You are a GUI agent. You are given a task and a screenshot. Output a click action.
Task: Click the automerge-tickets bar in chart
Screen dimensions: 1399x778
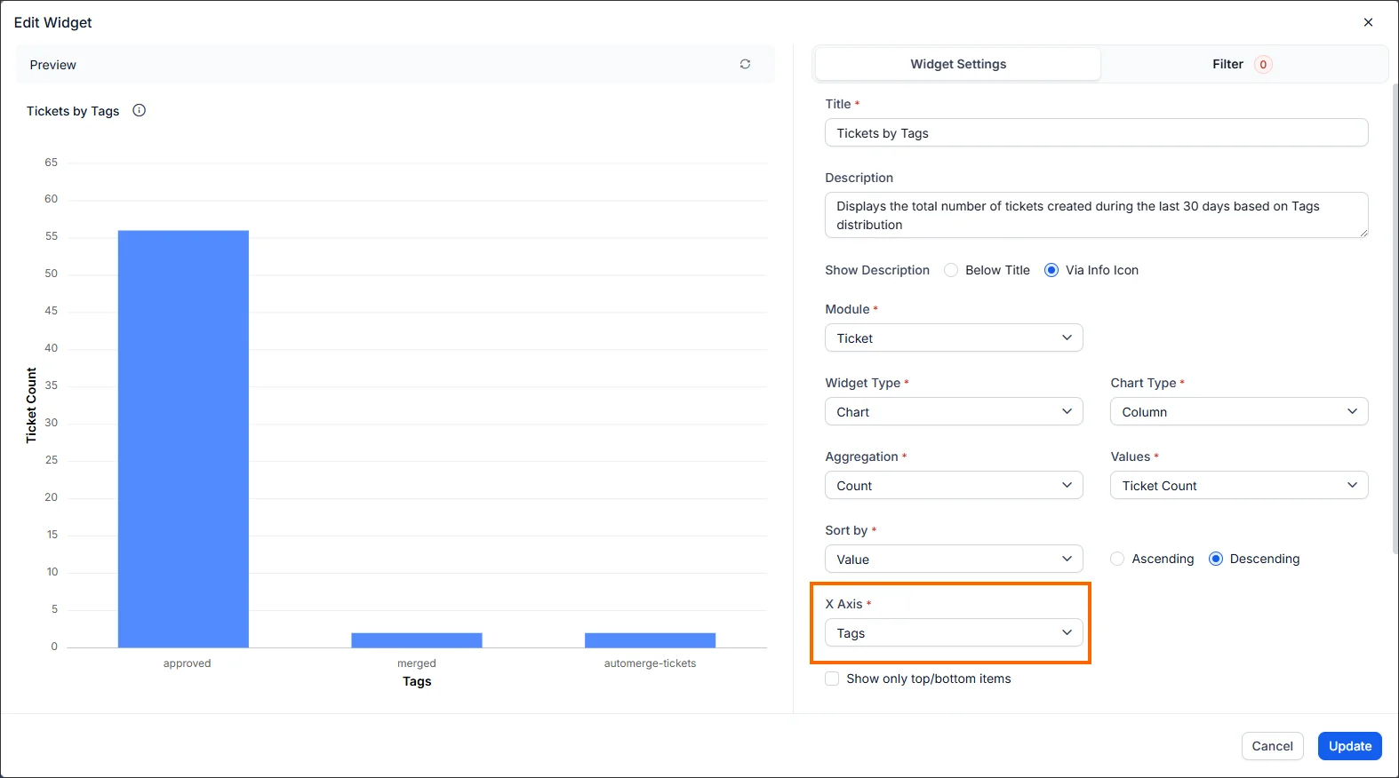[x=650, y=639]
